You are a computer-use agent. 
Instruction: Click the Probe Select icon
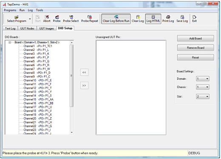[x=71, y=19]
